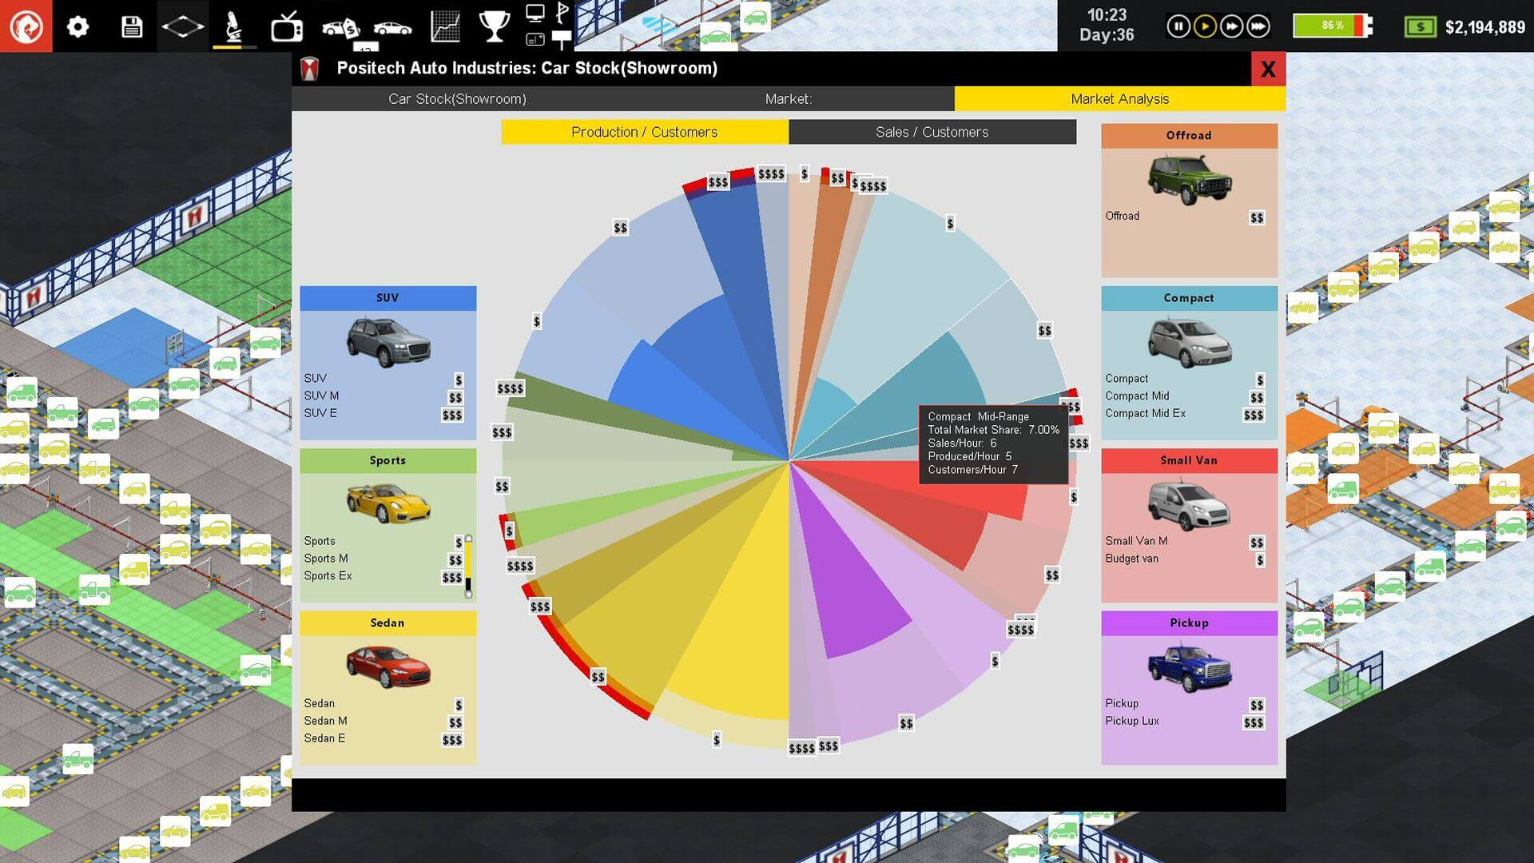Open car showroom price-tag icon
Viewport: 1534px width, 863px height.
point(340,28)
